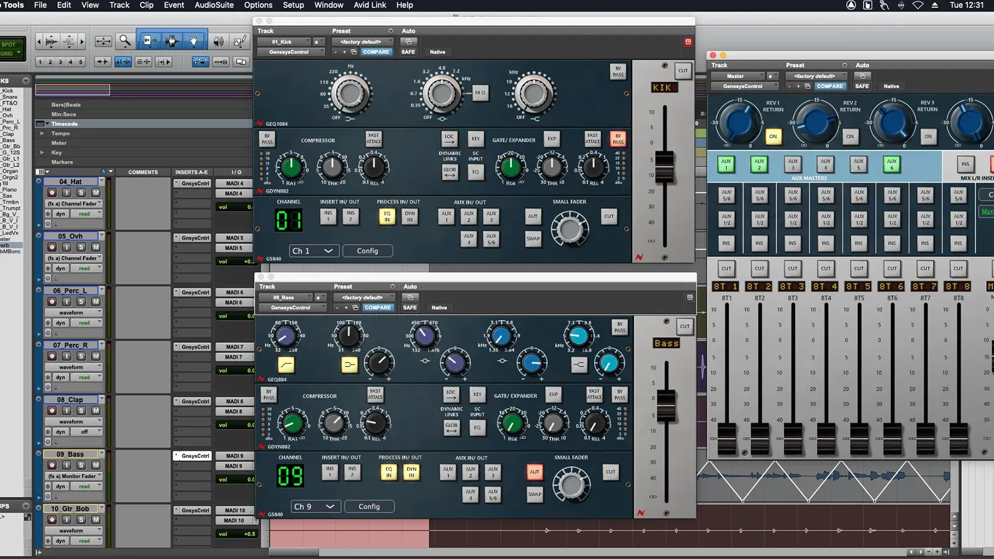Viewport: 994px width, 559px height.
Task: Open the AudioSuite menu
Action: tap(214, 5)
